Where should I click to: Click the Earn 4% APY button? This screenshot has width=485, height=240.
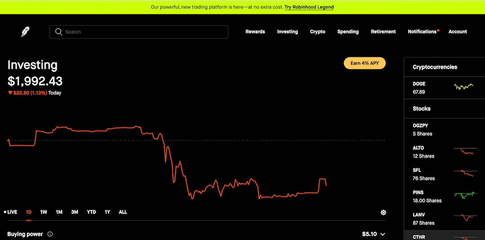tap(364, 63)
